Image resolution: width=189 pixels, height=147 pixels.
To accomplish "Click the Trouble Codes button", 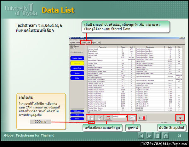I will pyautogui.click(x=77, y=58).
